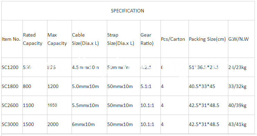This screenshot has width=257, height=136.
Task: Click the G.W/N.W column header
Action: 238,39
